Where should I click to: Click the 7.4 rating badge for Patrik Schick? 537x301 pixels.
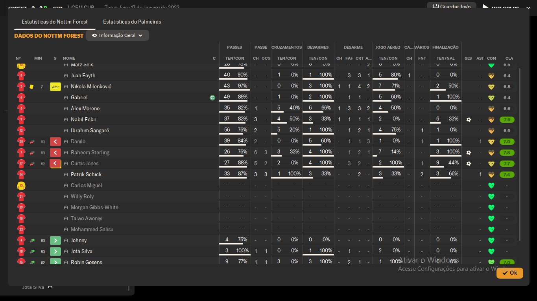point(507,175)
